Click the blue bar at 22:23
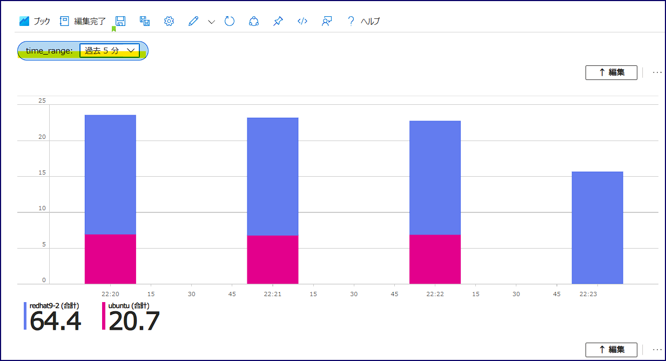The height and width of the screenshot is (361, 666). click(x=597, y=228)
